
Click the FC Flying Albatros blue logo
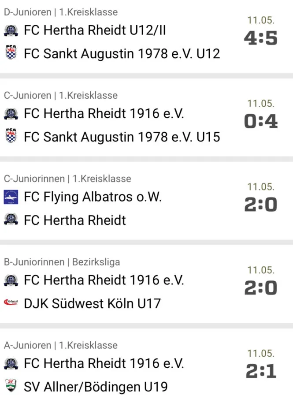coord(11,197)
